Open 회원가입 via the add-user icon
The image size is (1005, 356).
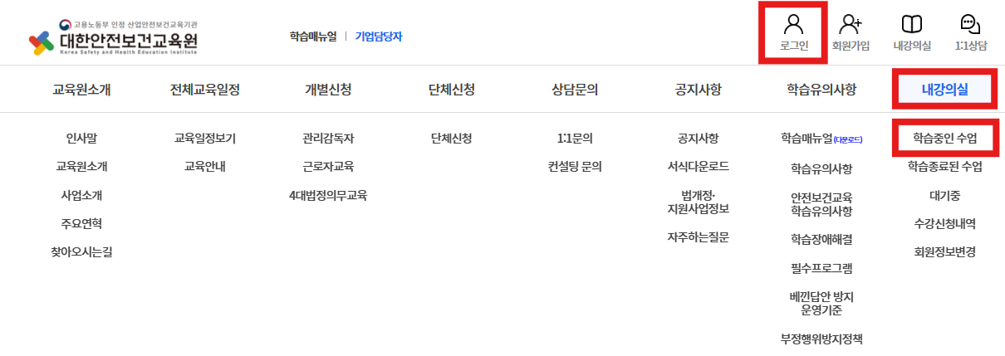(x=851, y=24)
